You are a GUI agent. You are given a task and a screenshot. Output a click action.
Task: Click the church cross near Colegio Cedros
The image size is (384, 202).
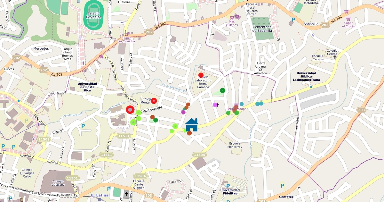[x=335, y=57]
